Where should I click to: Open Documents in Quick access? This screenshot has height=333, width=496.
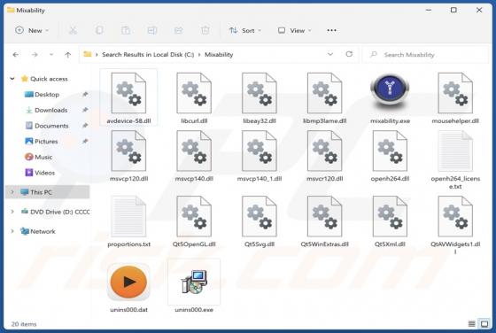coord(51,126)
